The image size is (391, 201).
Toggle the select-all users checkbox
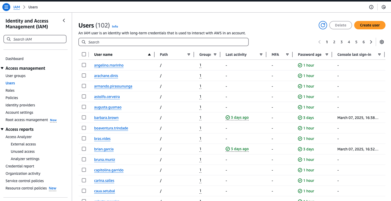(84, 54)
